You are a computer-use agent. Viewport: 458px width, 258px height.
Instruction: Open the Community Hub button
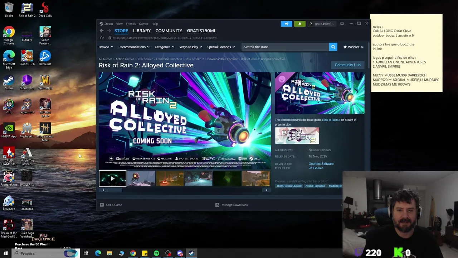[347, 65]
